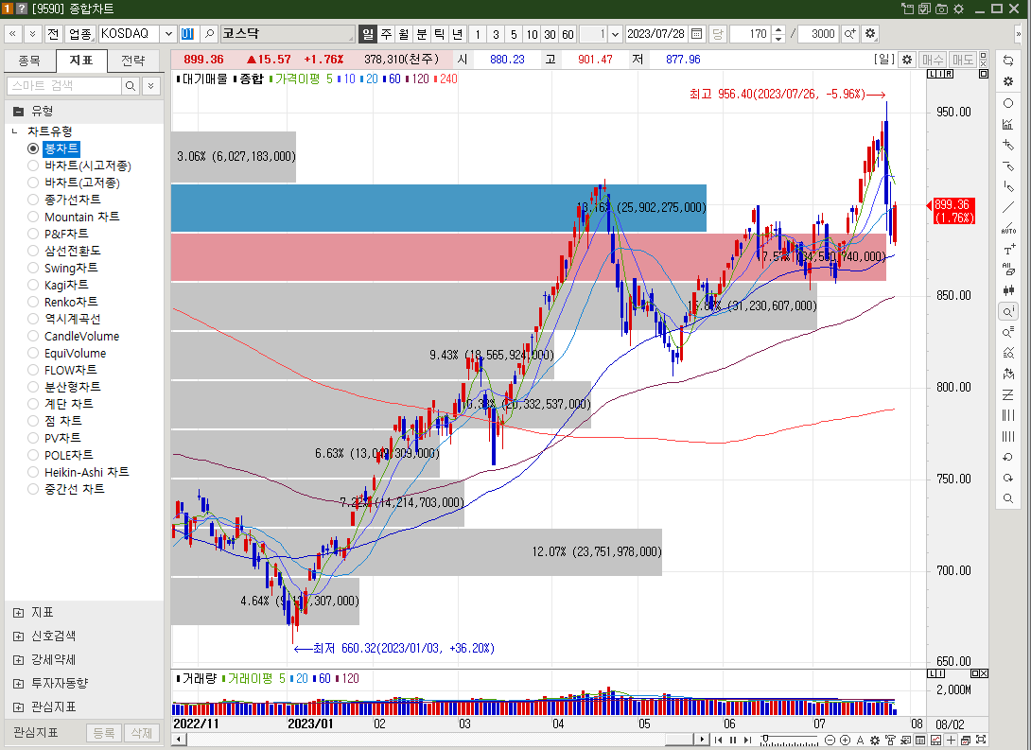Select the trend line drawing tool
Image resolution: width=1031 pixels, height=750 pixels.
tap(1008, 208)
